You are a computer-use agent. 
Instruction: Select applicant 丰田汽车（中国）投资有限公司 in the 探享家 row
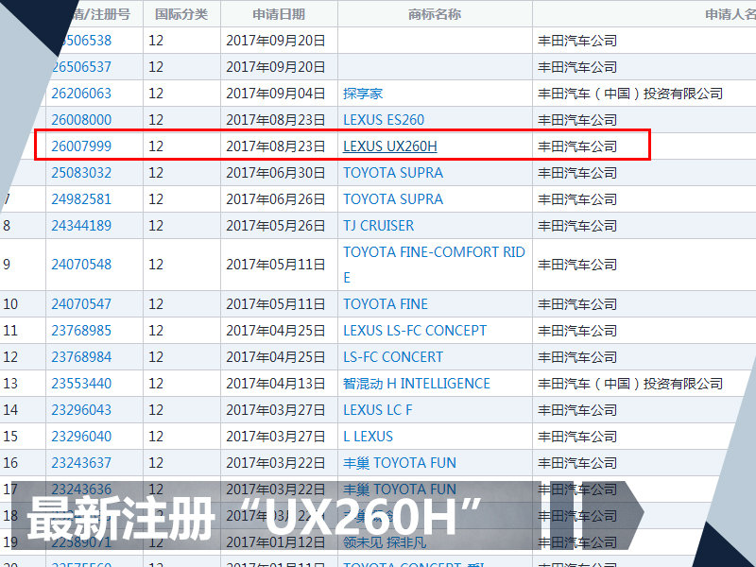[x=630, y=94]
